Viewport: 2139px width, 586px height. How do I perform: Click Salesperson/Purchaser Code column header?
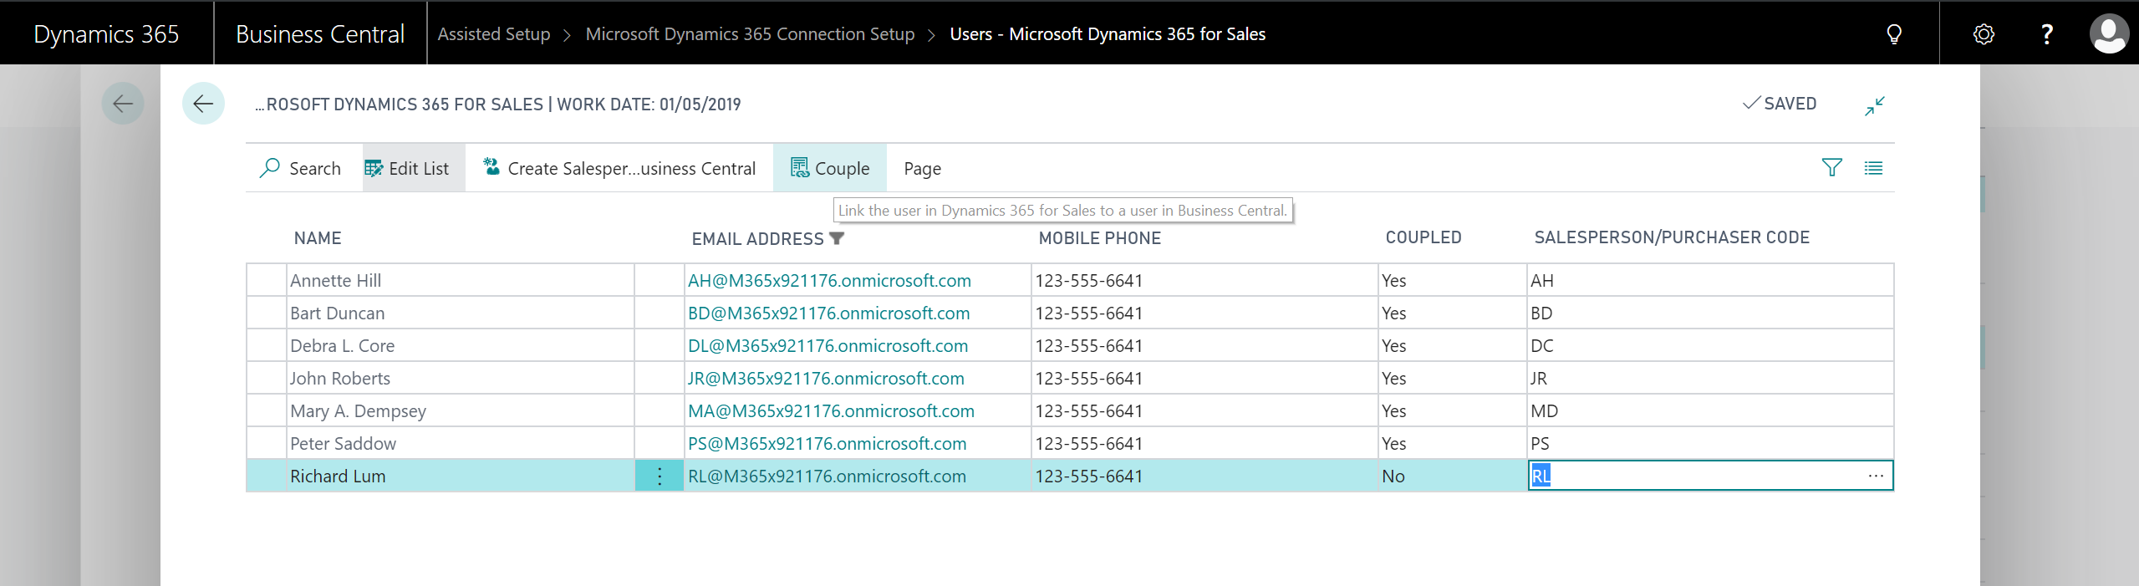(1672, 237)
